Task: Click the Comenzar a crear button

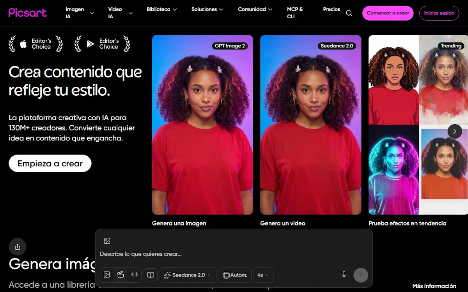Action: [388, 13]
